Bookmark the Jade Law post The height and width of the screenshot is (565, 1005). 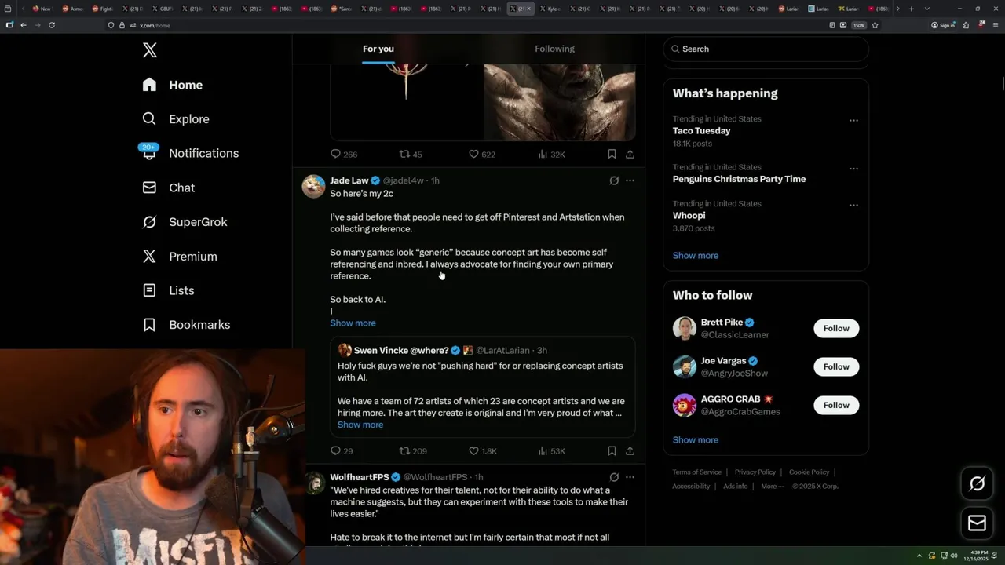[612, 451]
